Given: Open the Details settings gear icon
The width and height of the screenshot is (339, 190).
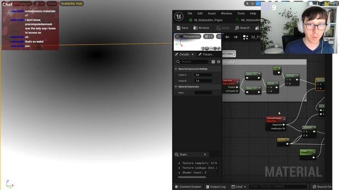Looking at the screenshot, I should (219, 62).
